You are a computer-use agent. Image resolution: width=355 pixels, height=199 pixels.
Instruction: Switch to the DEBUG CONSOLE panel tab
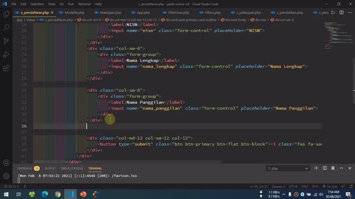72,168
